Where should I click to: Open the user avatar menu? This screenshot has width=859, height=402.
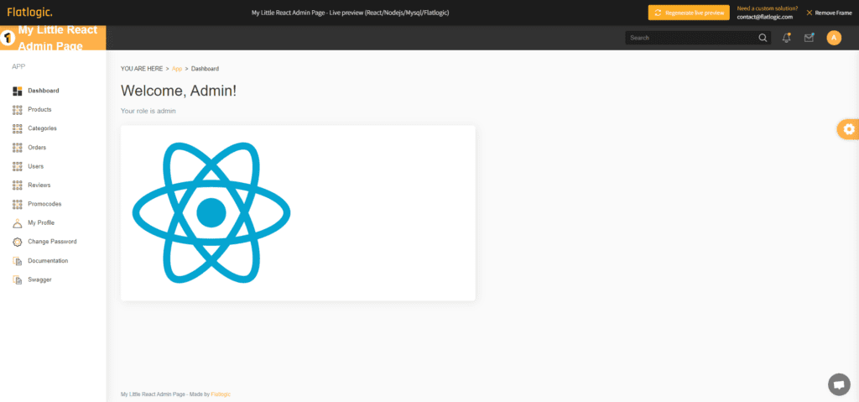(834, 38)
